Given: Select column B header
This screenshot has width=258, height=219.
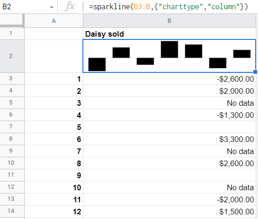Looking at the screenshot, I should (x=170, y=21).
